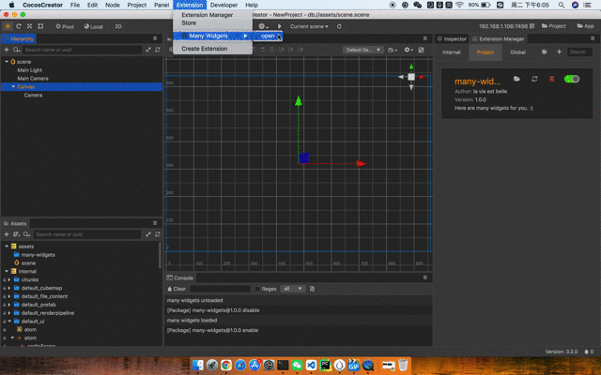This screenshot has width=601, height=375.
Task: Focus the Hierarchy search field
Action: [82, 50]
